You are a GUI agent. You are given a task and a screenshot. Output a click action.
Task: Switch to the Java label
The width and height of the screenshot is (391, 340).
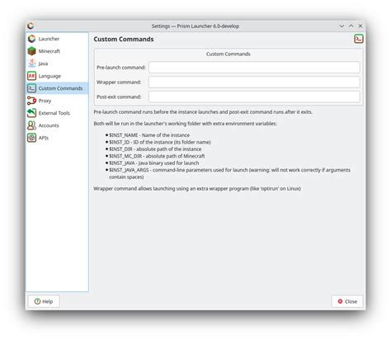point(43,64)
